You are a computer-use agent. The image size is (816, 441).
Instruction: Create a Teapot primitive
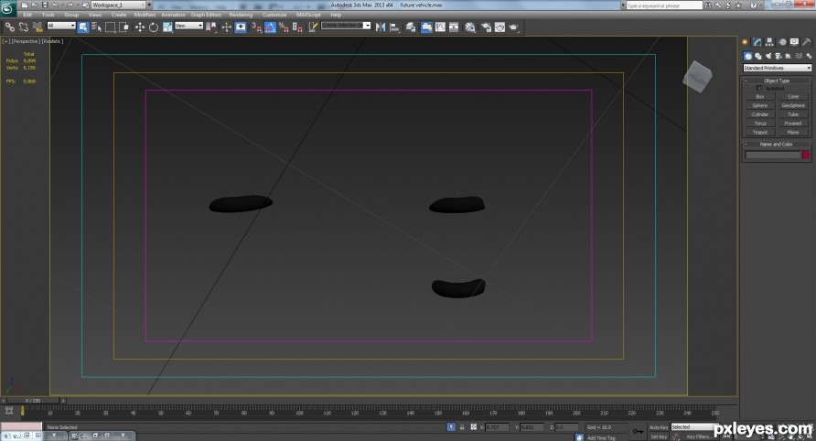tap(760, 133)
